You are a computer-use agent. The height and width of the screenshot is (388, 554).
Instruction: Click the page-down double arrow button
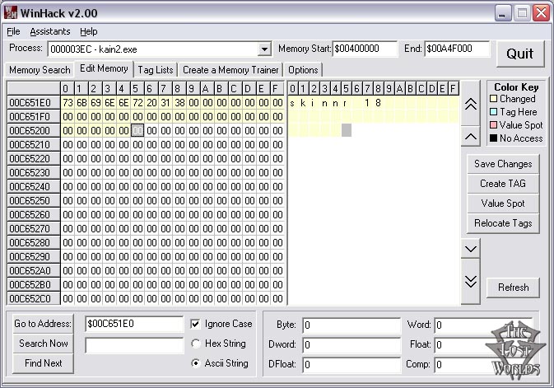(x=471, y=282)
